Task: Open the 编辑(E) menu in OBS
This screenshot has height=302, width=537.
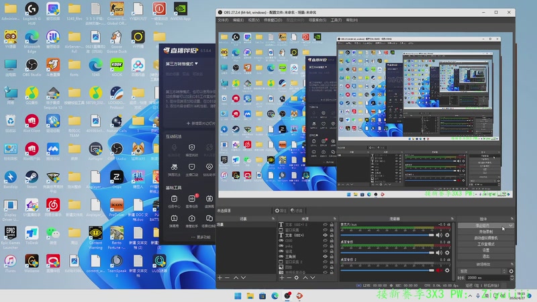Action: tap(238, 20)
